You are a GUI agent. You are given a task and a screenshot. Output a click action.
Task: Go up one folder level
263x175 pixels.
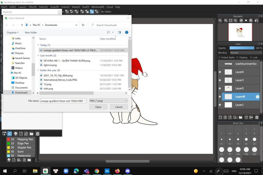point(22,25)
